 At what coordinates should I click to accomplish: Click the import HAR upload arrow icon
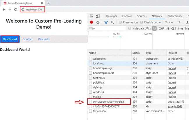click(187, 22)
